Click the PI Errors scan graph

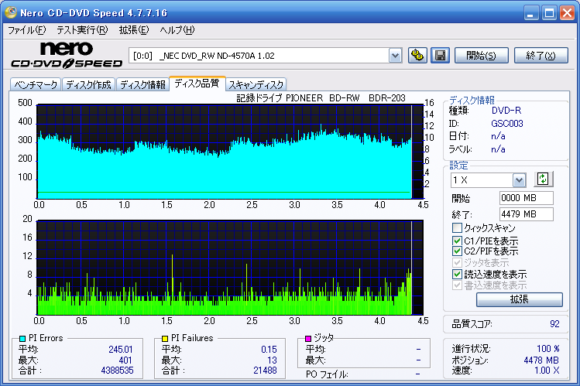230,152
